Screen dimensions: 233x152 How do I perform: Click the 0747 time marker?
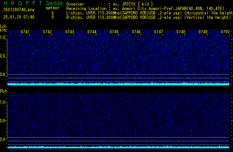(x=159, y=32)
